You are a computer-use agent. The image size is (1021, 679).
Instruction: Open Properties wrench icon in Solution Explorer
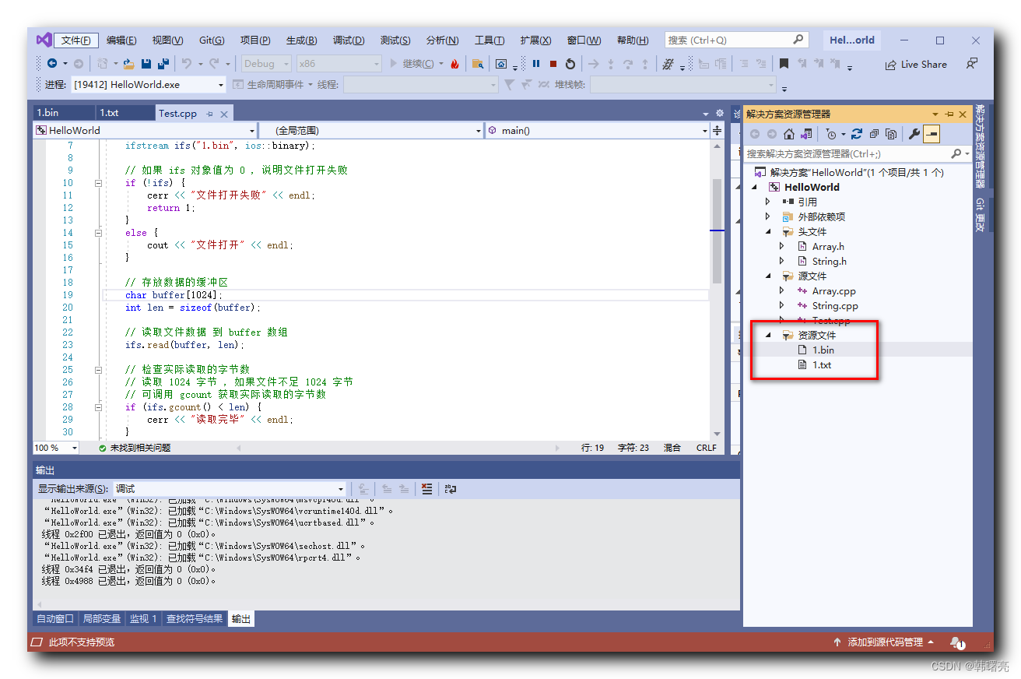(914, 134)
